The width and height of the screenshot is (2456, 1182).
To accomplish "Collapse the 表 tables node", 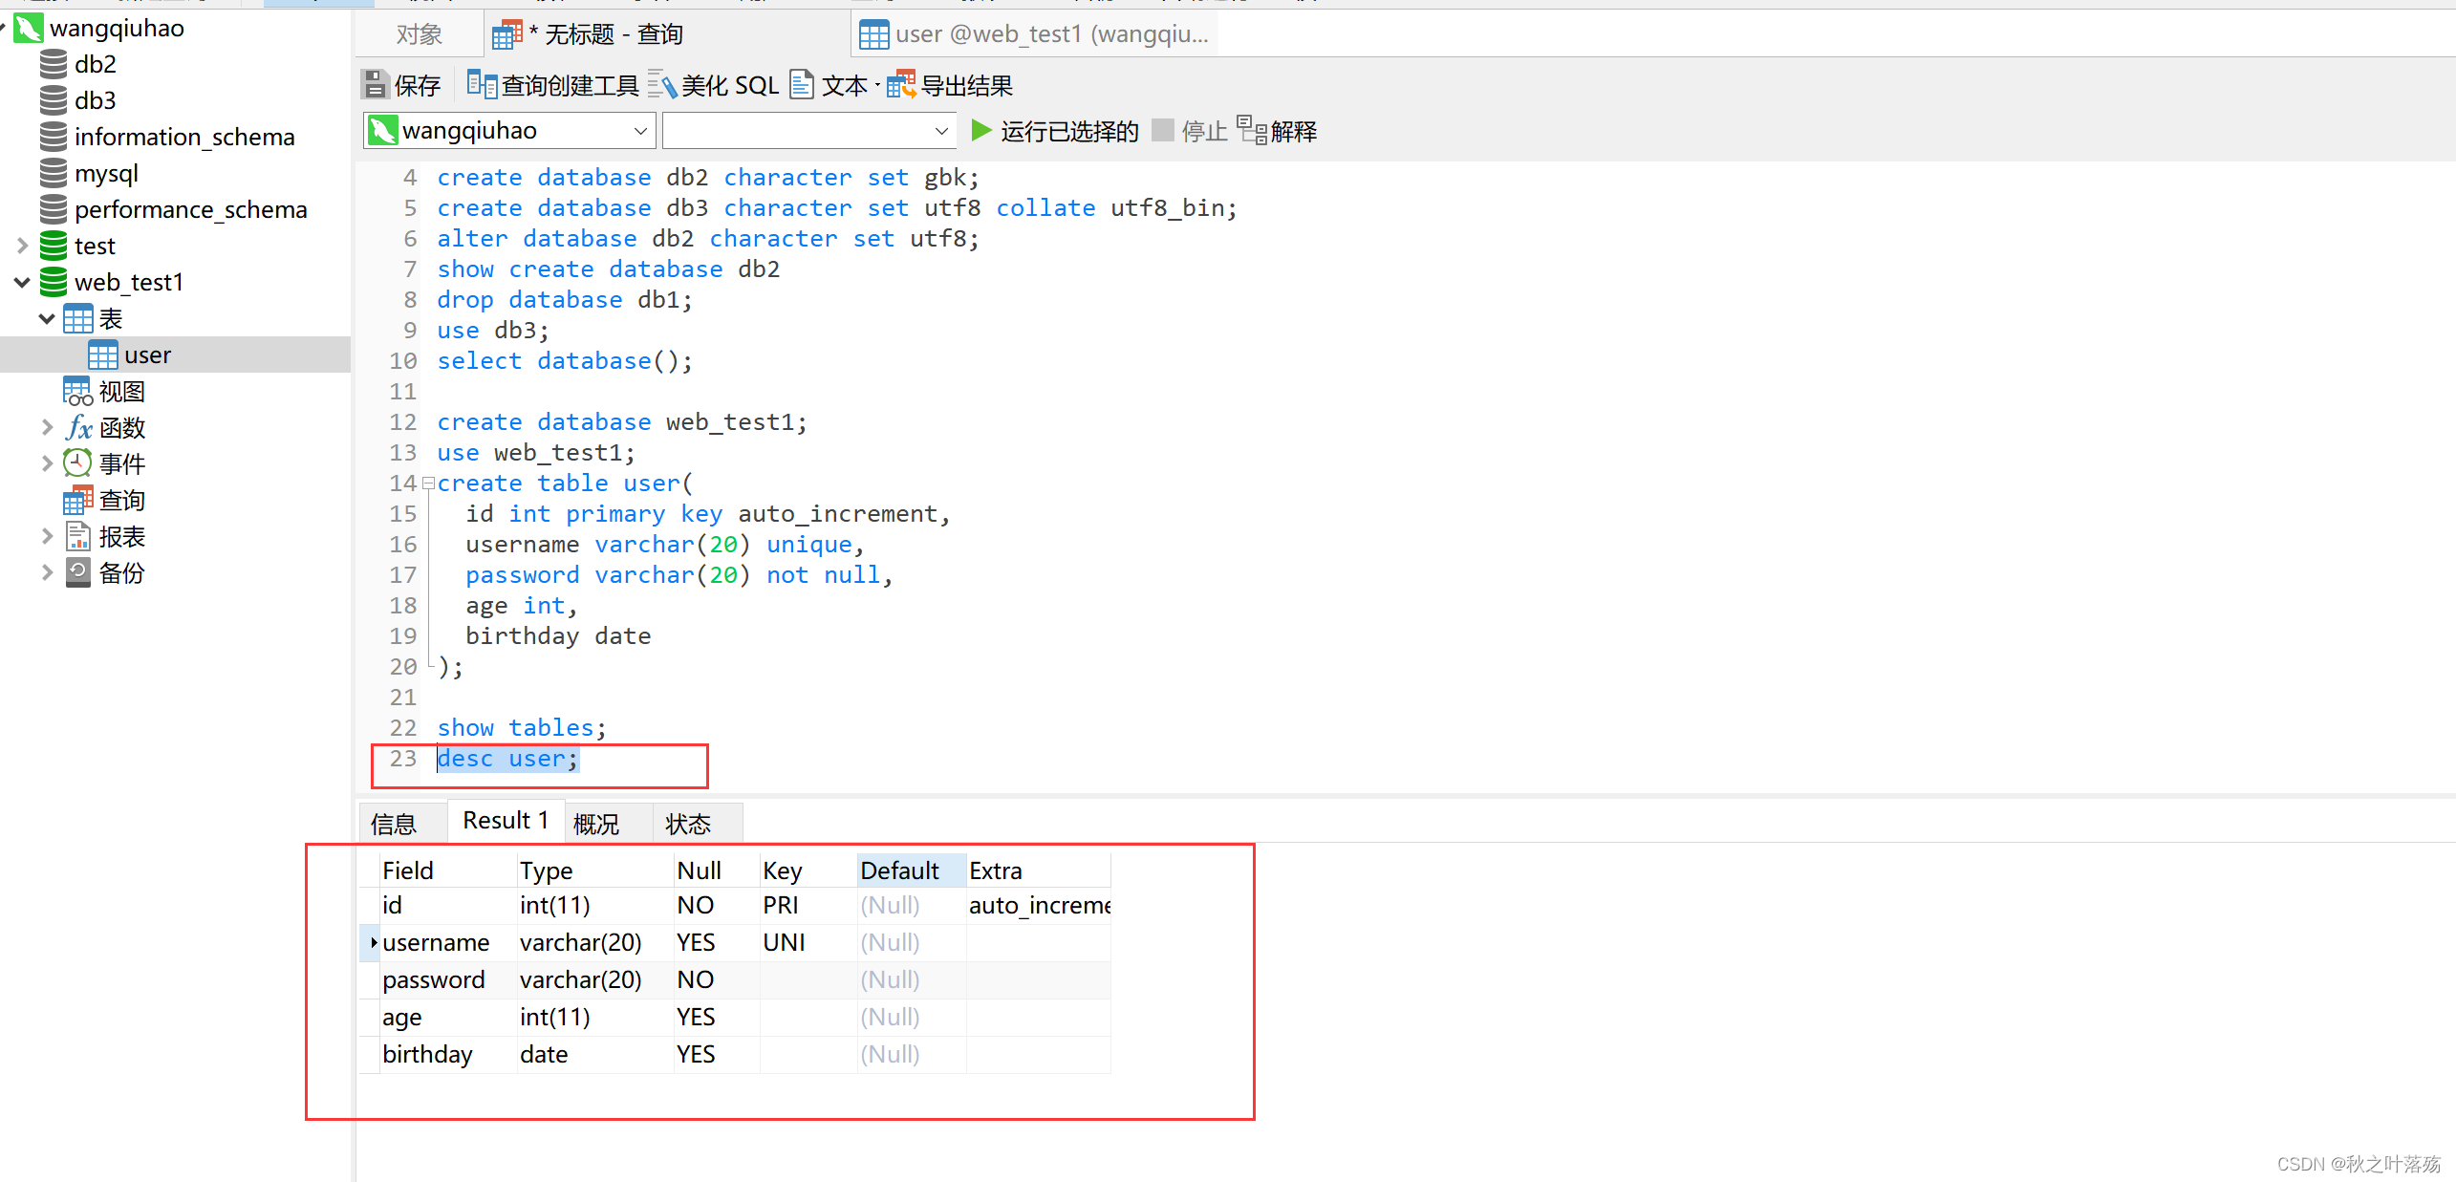I will click(x=47, y=318).
